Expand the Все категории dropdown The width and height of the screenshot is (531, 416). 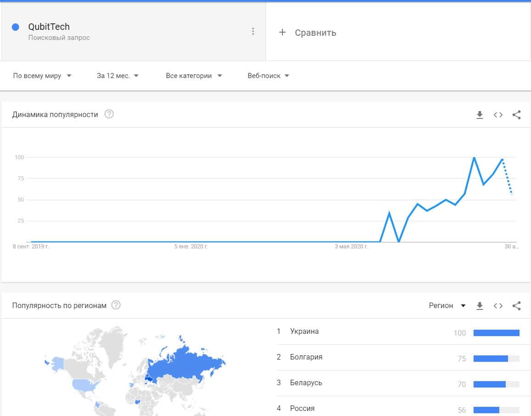194,76
